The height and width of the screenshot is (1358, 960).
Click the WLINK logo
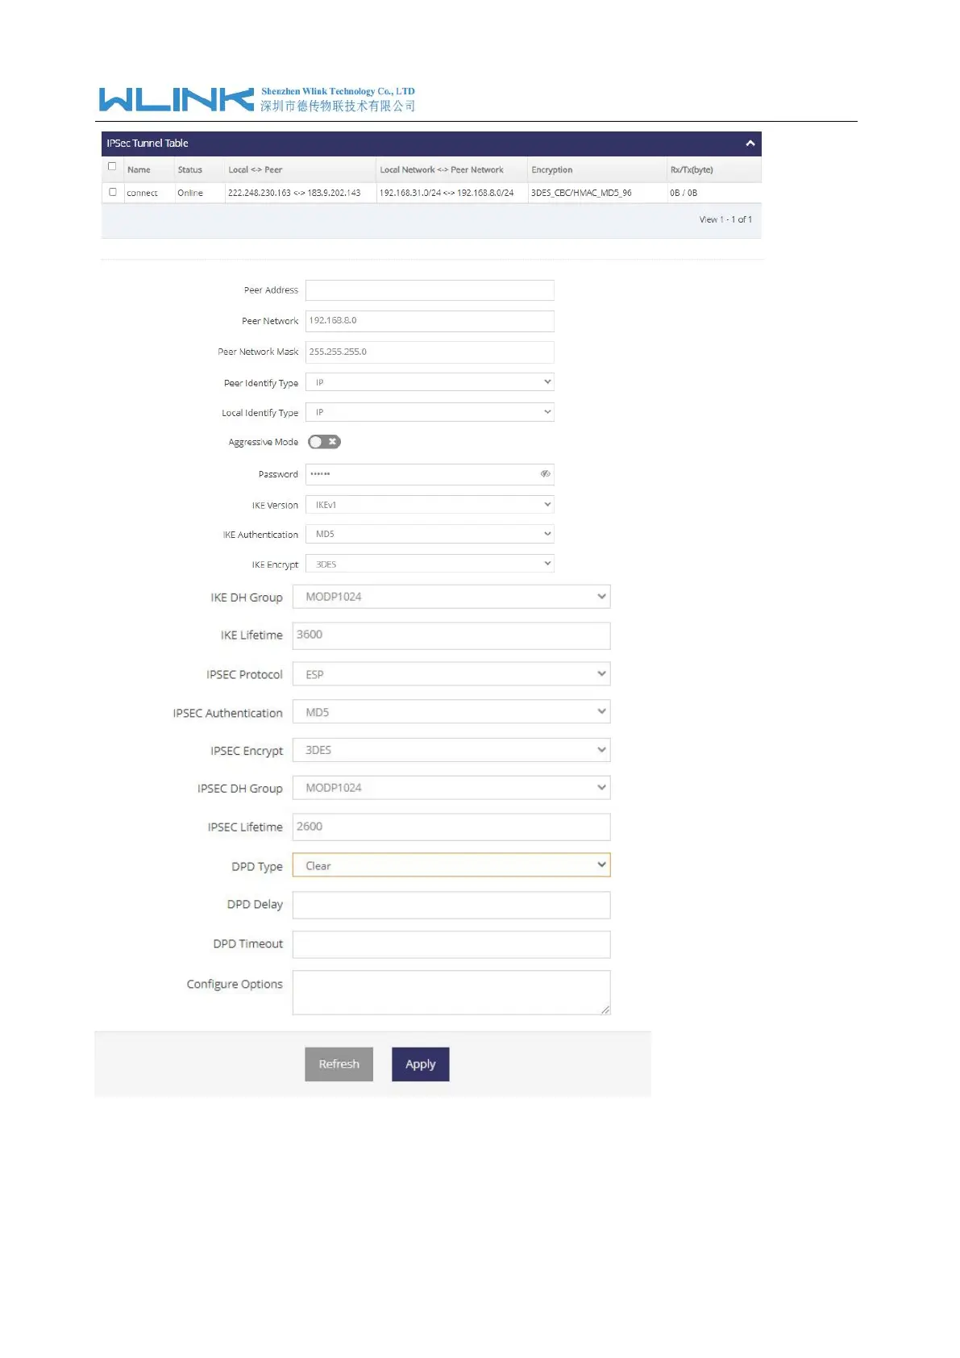coord(177,99)
